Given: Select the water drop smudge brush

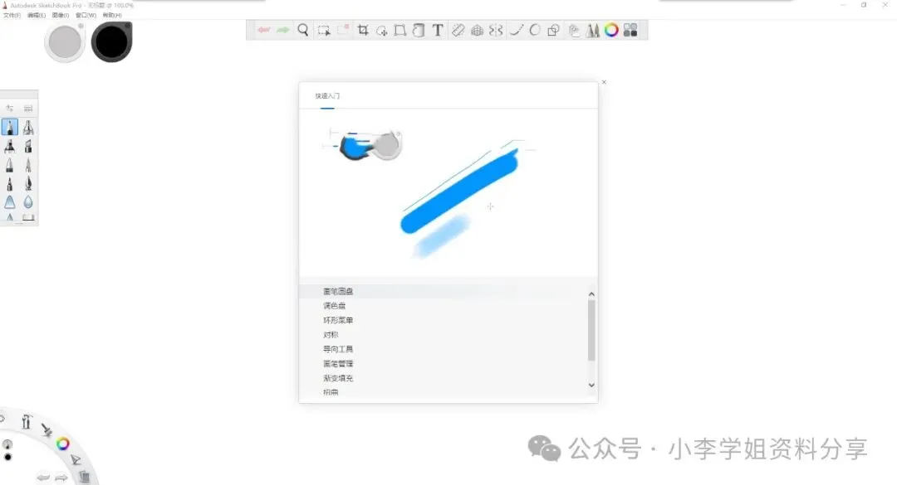Looking at the screenshot, I should click(x=28, y=202).
